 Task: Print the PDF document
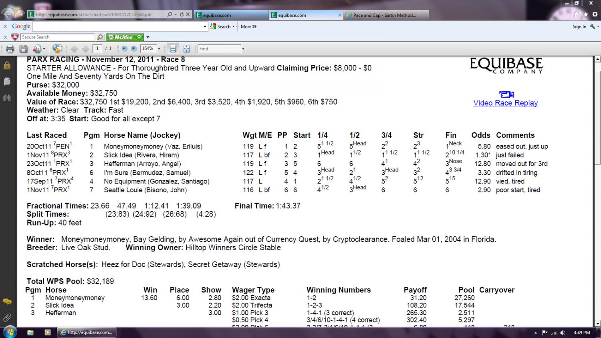coord(10,49)
